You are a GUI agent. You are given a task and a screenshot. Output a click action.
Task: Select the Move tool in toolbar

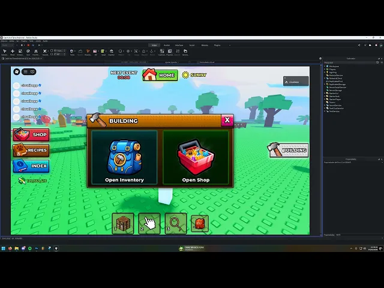tap(13, 51)
